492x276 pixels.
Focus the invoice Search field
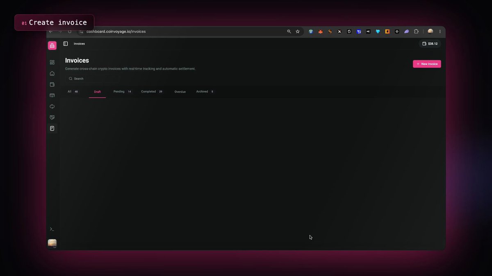point(92,79)
